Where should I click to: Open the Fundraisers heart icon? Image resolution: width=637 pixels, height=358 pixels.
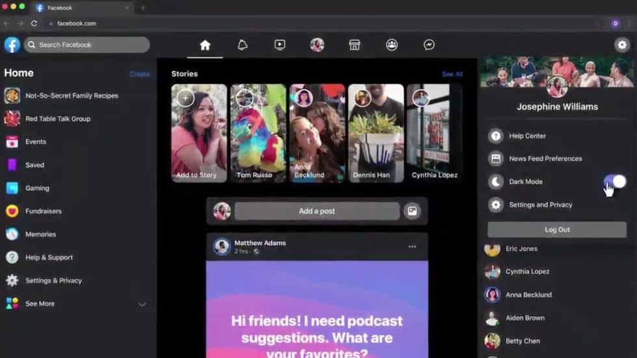[x=12, y=211]
